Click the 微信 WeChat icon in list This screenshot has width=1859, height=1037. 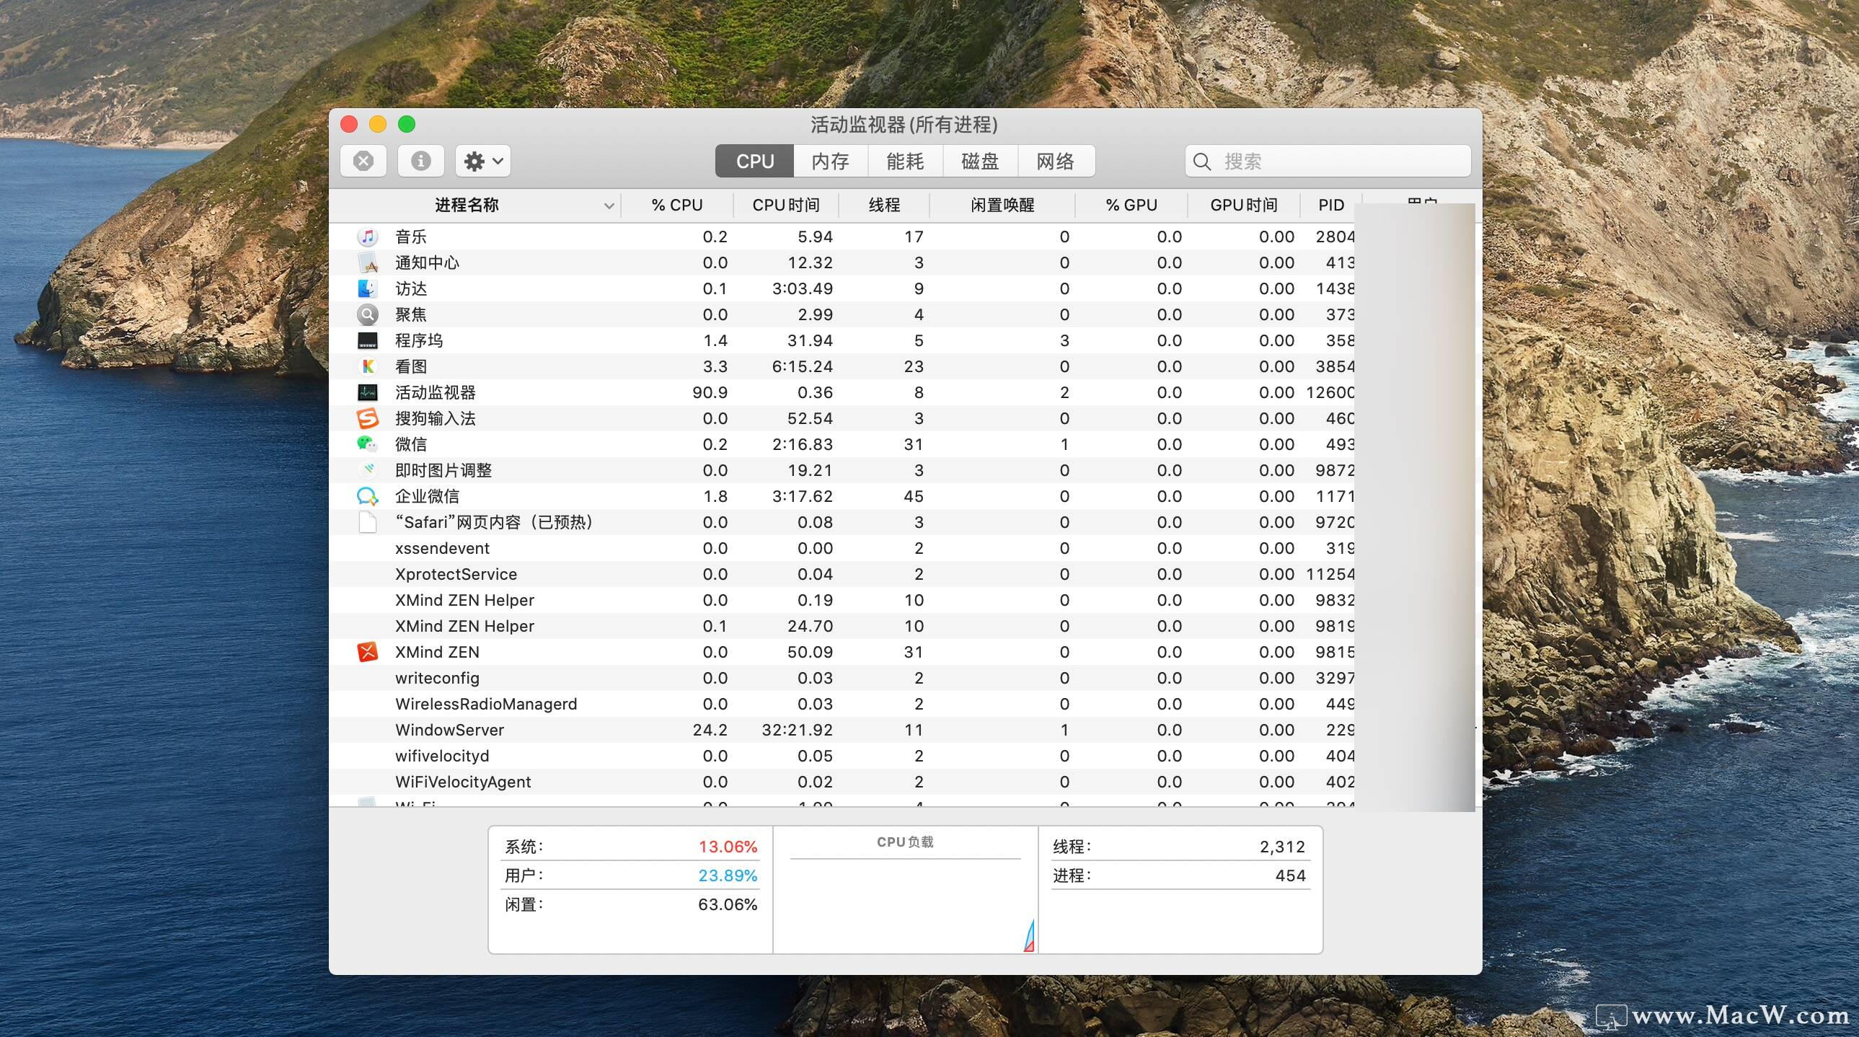(x=367, y=444)
